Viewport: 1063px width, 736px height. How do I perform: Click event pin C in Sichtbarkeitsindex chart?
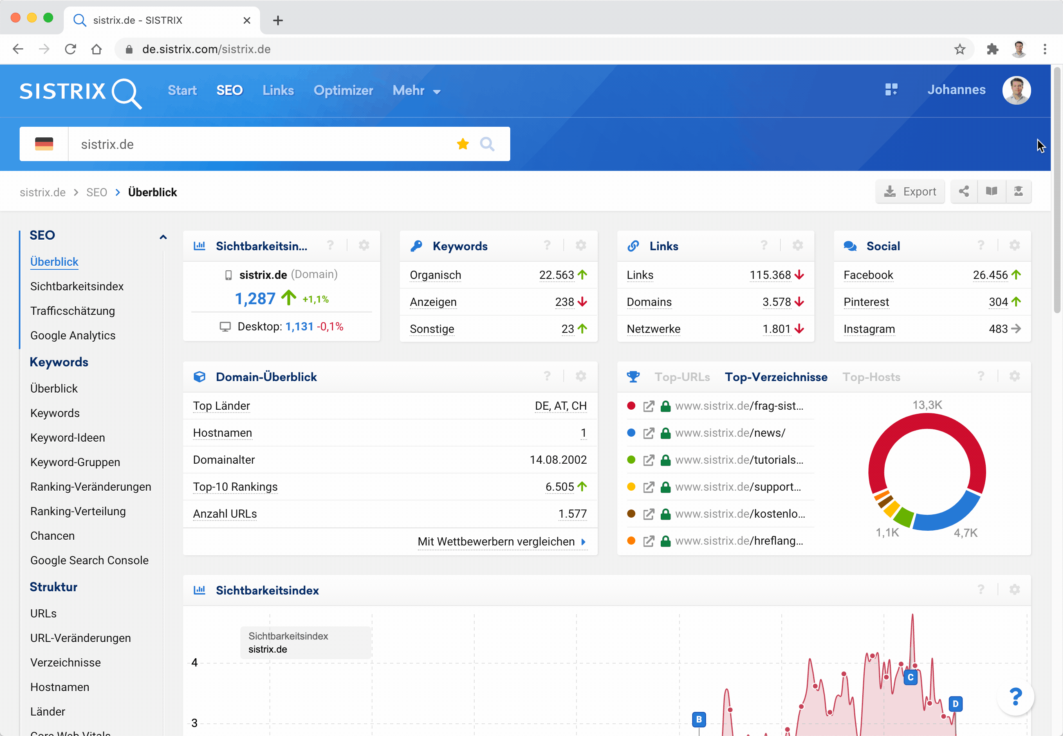click(x=910, y=677)
